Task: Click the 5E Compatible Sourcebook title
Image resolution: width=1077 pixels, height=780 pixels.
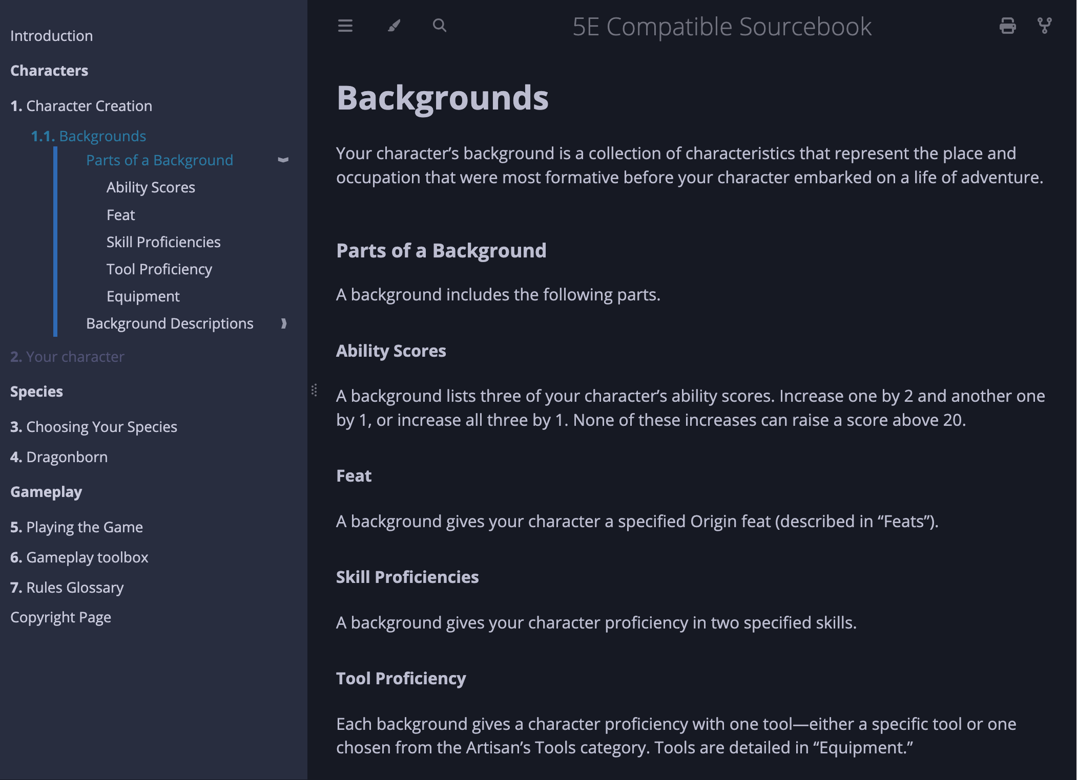Action: coord(721,27)
